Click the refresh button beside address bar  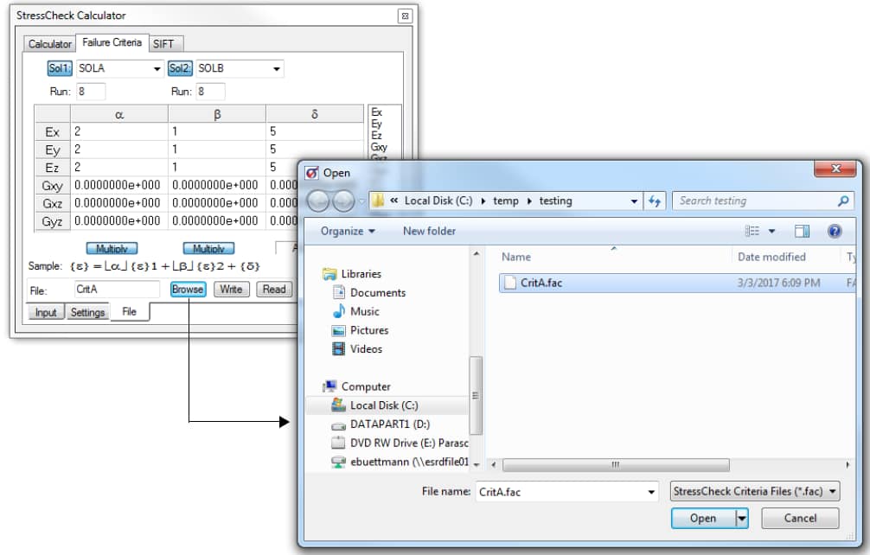[x=655, y=201]
